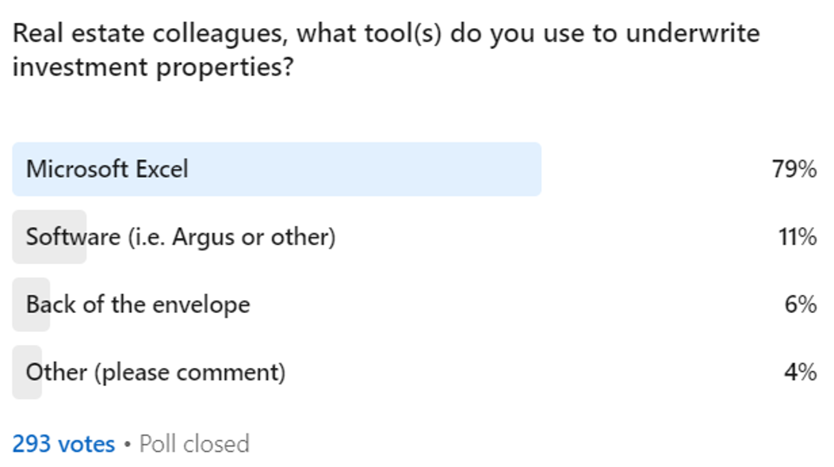Click the 4% result value
This screenshot has width=834, height=467.
(801, 372)
